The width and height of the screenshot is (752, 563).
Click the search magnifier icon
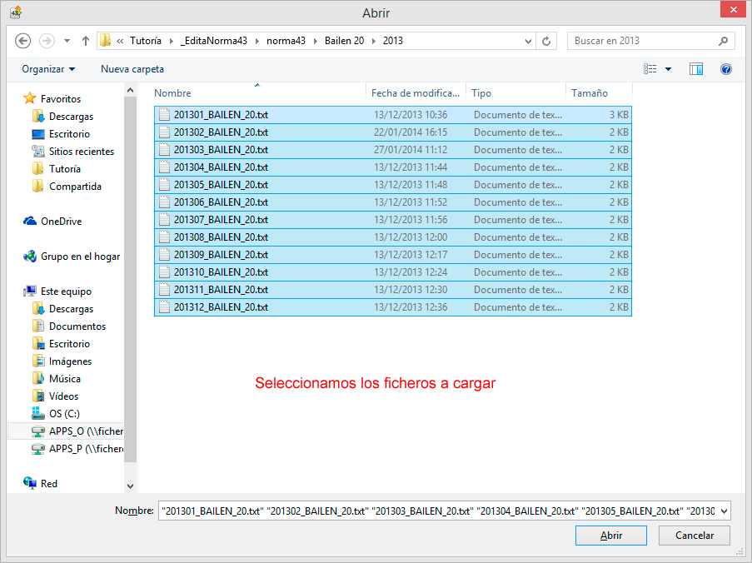[723, 41]
